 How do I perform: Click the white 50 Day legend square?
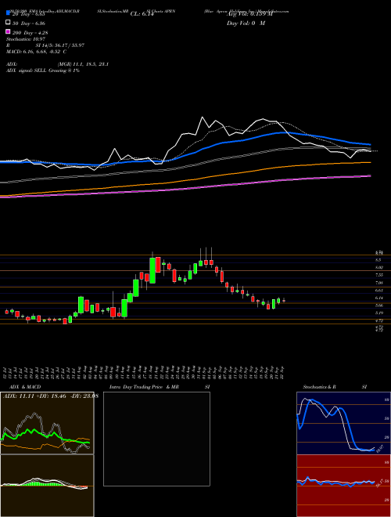coord(8,22)
